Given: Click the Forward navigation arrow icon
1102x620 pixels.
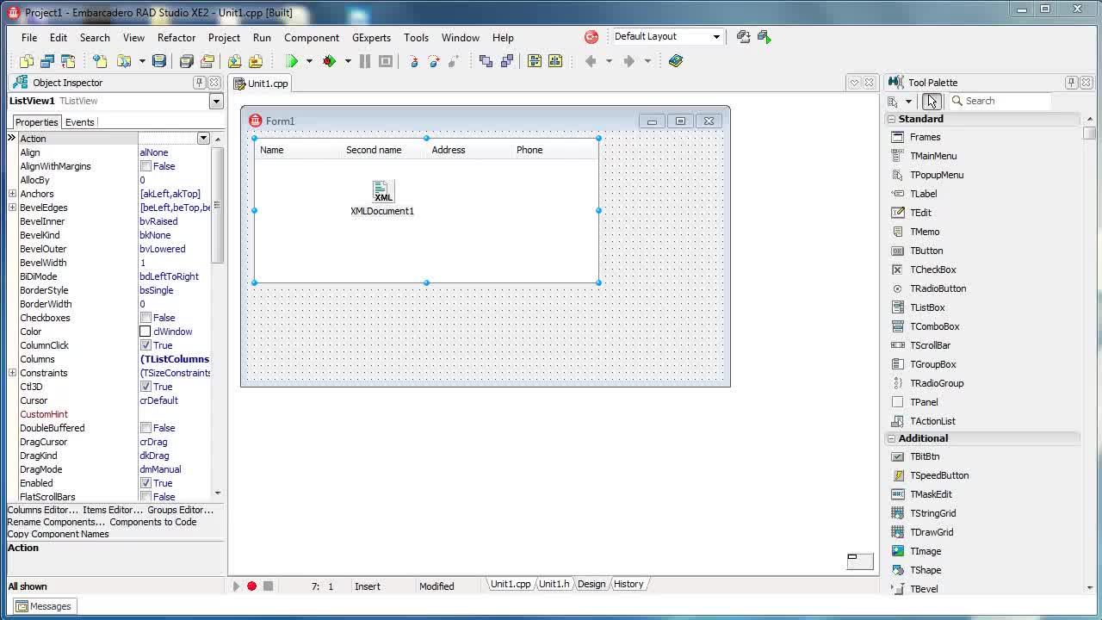Looking at the screenshot, I should point(628,61).
